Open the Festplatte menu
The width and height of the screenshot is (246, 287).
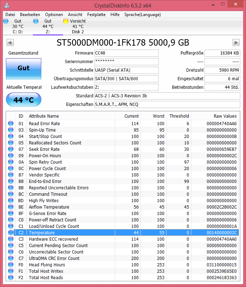click(x=97, y=15)
